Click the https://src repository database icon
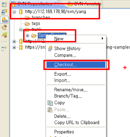This screenshot has height=137, width=130. pos(21,47)
